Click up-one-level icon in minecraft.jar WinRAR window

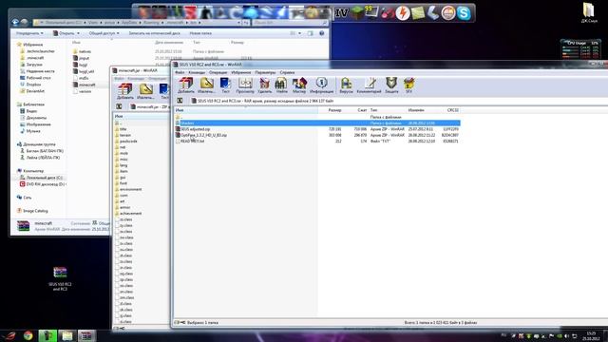coord(119,106)
